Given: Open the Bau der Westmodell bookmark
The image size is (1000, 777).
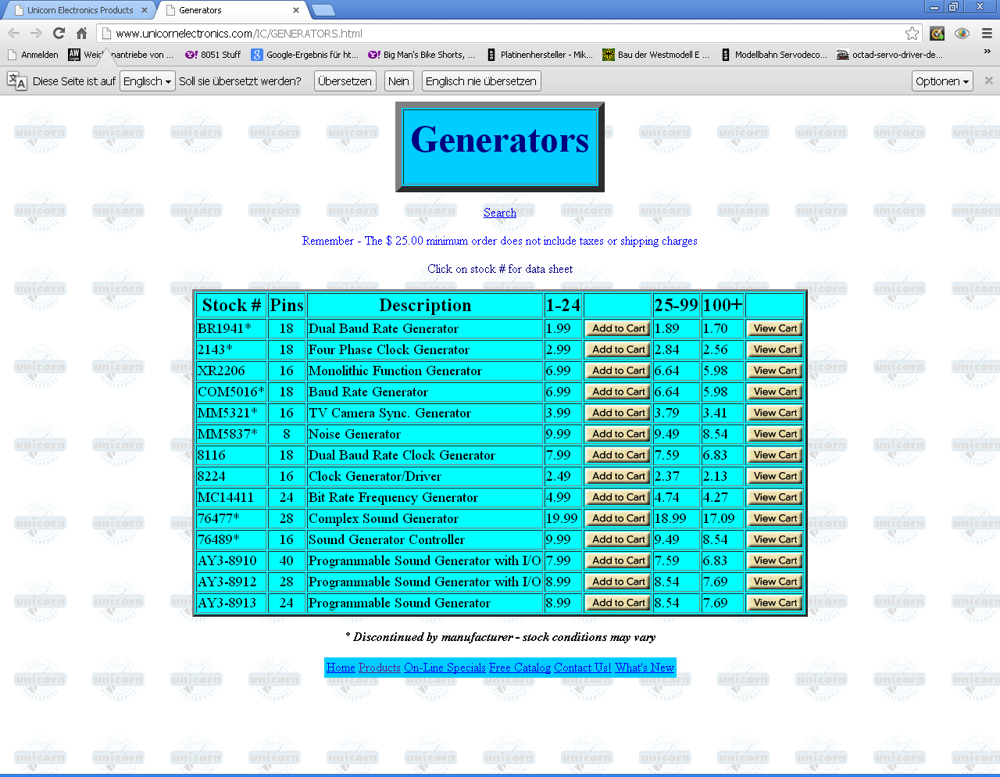Looking at the screenshot, I should [656, 55].
